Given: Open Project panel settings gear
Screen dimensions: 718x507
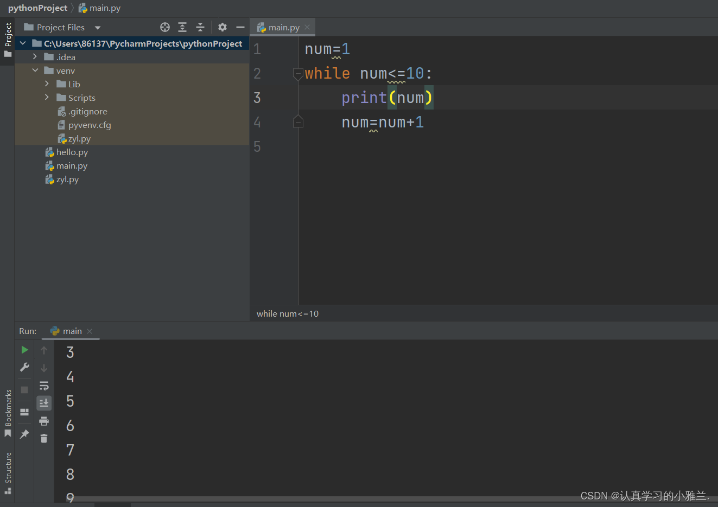Looking at the screenshot, I should [223, 27].
